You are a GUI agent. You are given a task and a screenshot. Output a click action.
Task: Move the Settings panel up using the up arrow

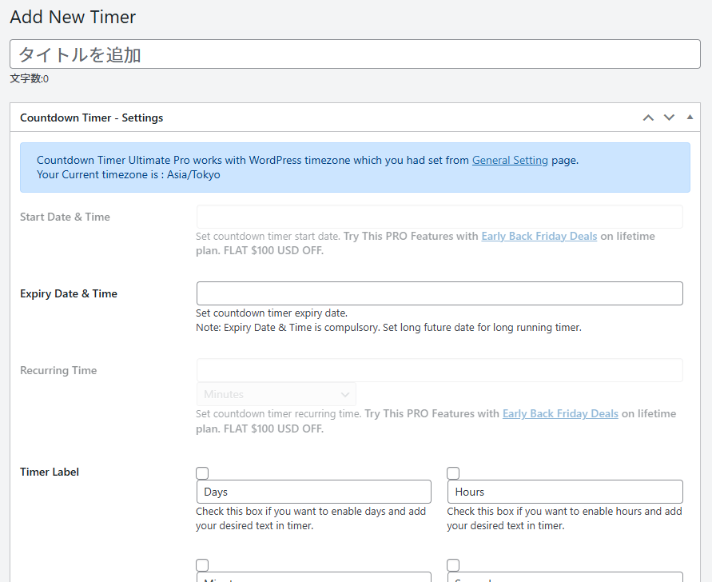pos(648,117)
